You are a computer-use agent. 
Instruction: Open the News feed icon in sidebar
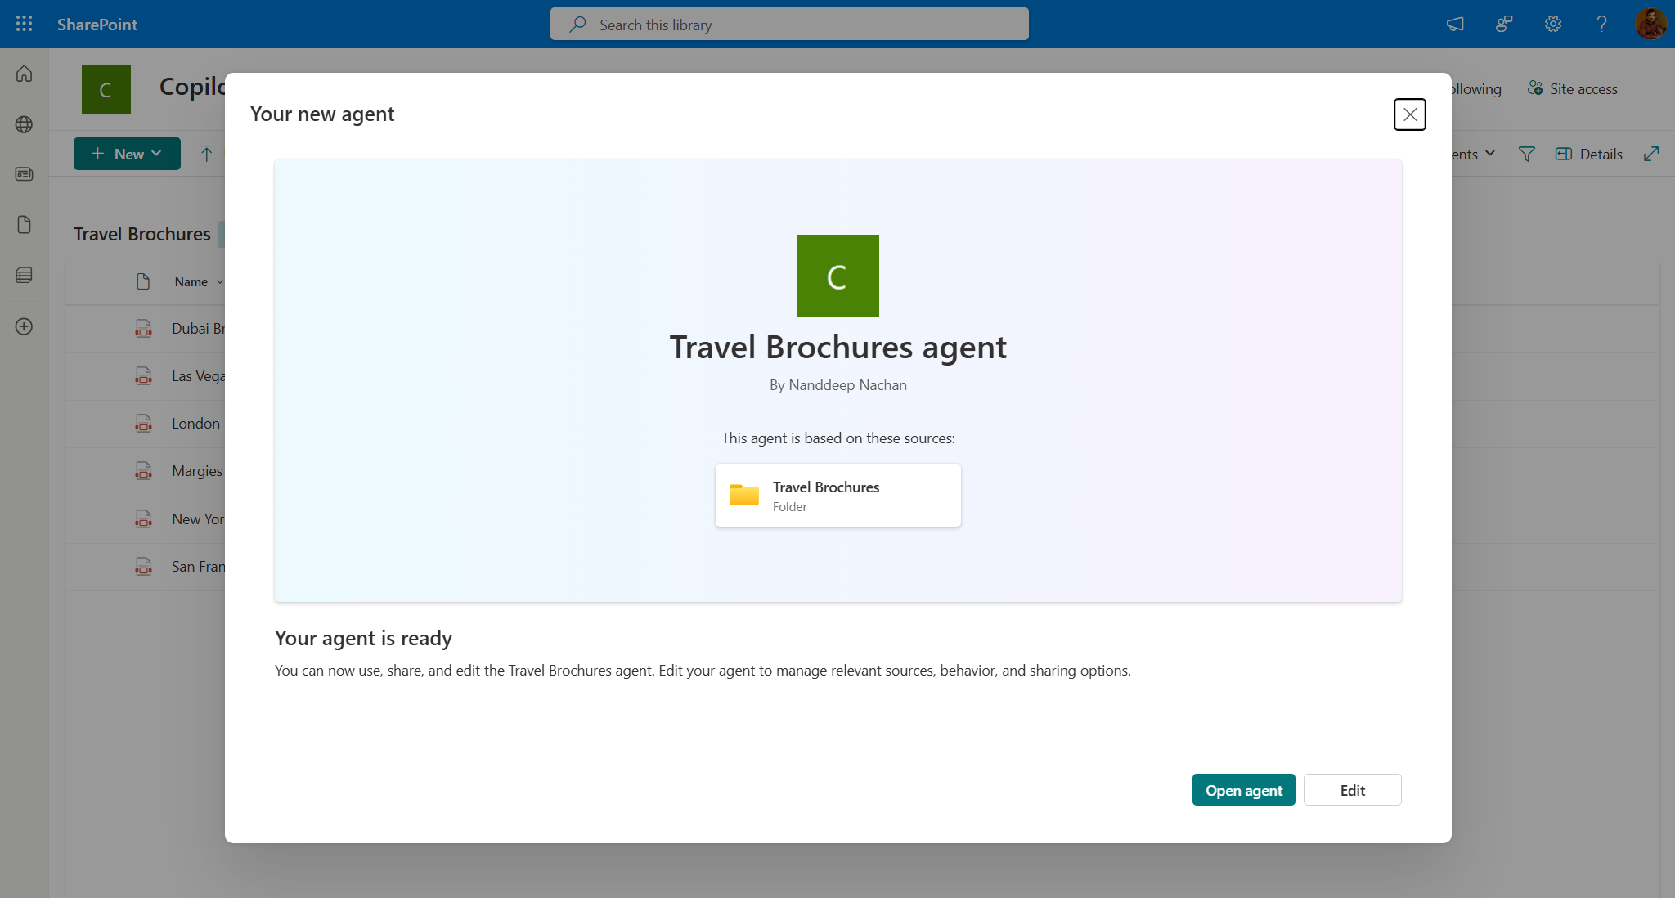24,174
